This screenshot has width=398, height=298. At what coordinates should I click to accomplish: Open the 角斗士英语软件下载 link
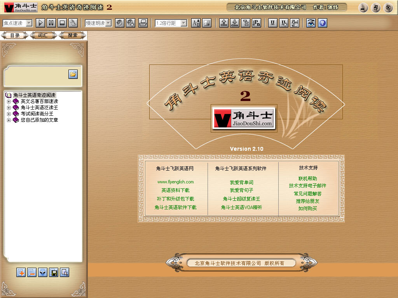[175, 207]
